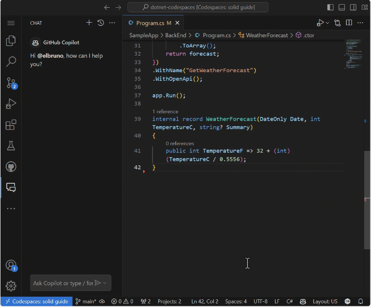Open Source Control with 2 changes
This screenshot has height=307, width=371.
11,83
